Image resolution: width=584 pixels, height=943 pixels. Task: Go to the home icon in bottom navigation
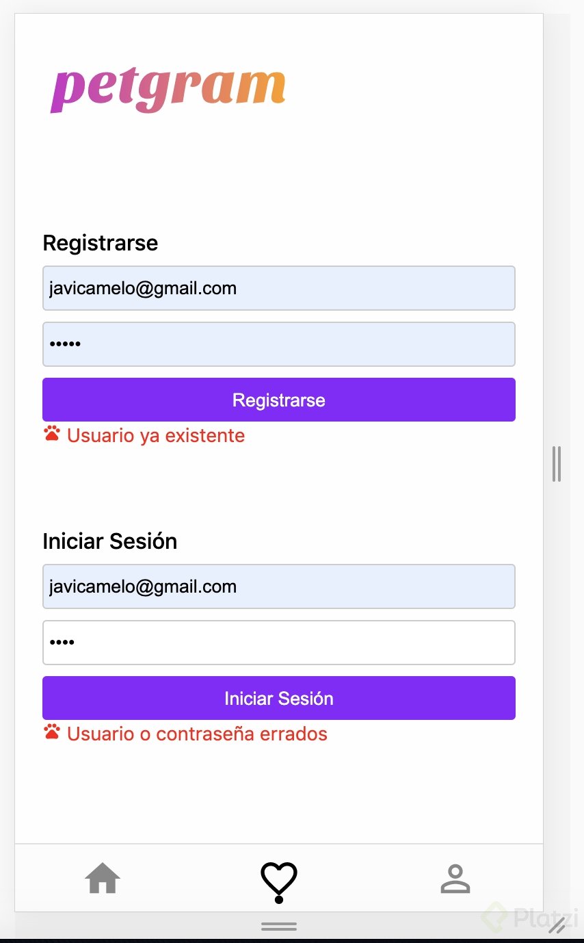point(103,878)
